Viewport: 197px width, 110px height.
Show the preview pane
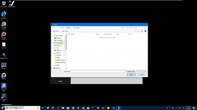[x=142, y=31]
